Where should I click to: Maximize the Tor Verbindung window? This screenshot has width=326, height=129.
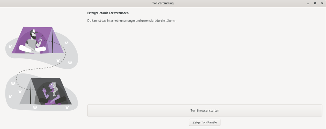tap(315, 3)
